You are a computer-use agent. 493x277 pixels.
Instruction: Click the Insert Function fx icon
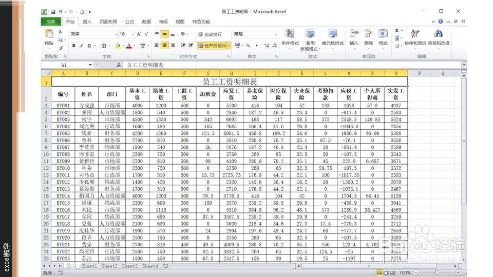click(119, 65)
